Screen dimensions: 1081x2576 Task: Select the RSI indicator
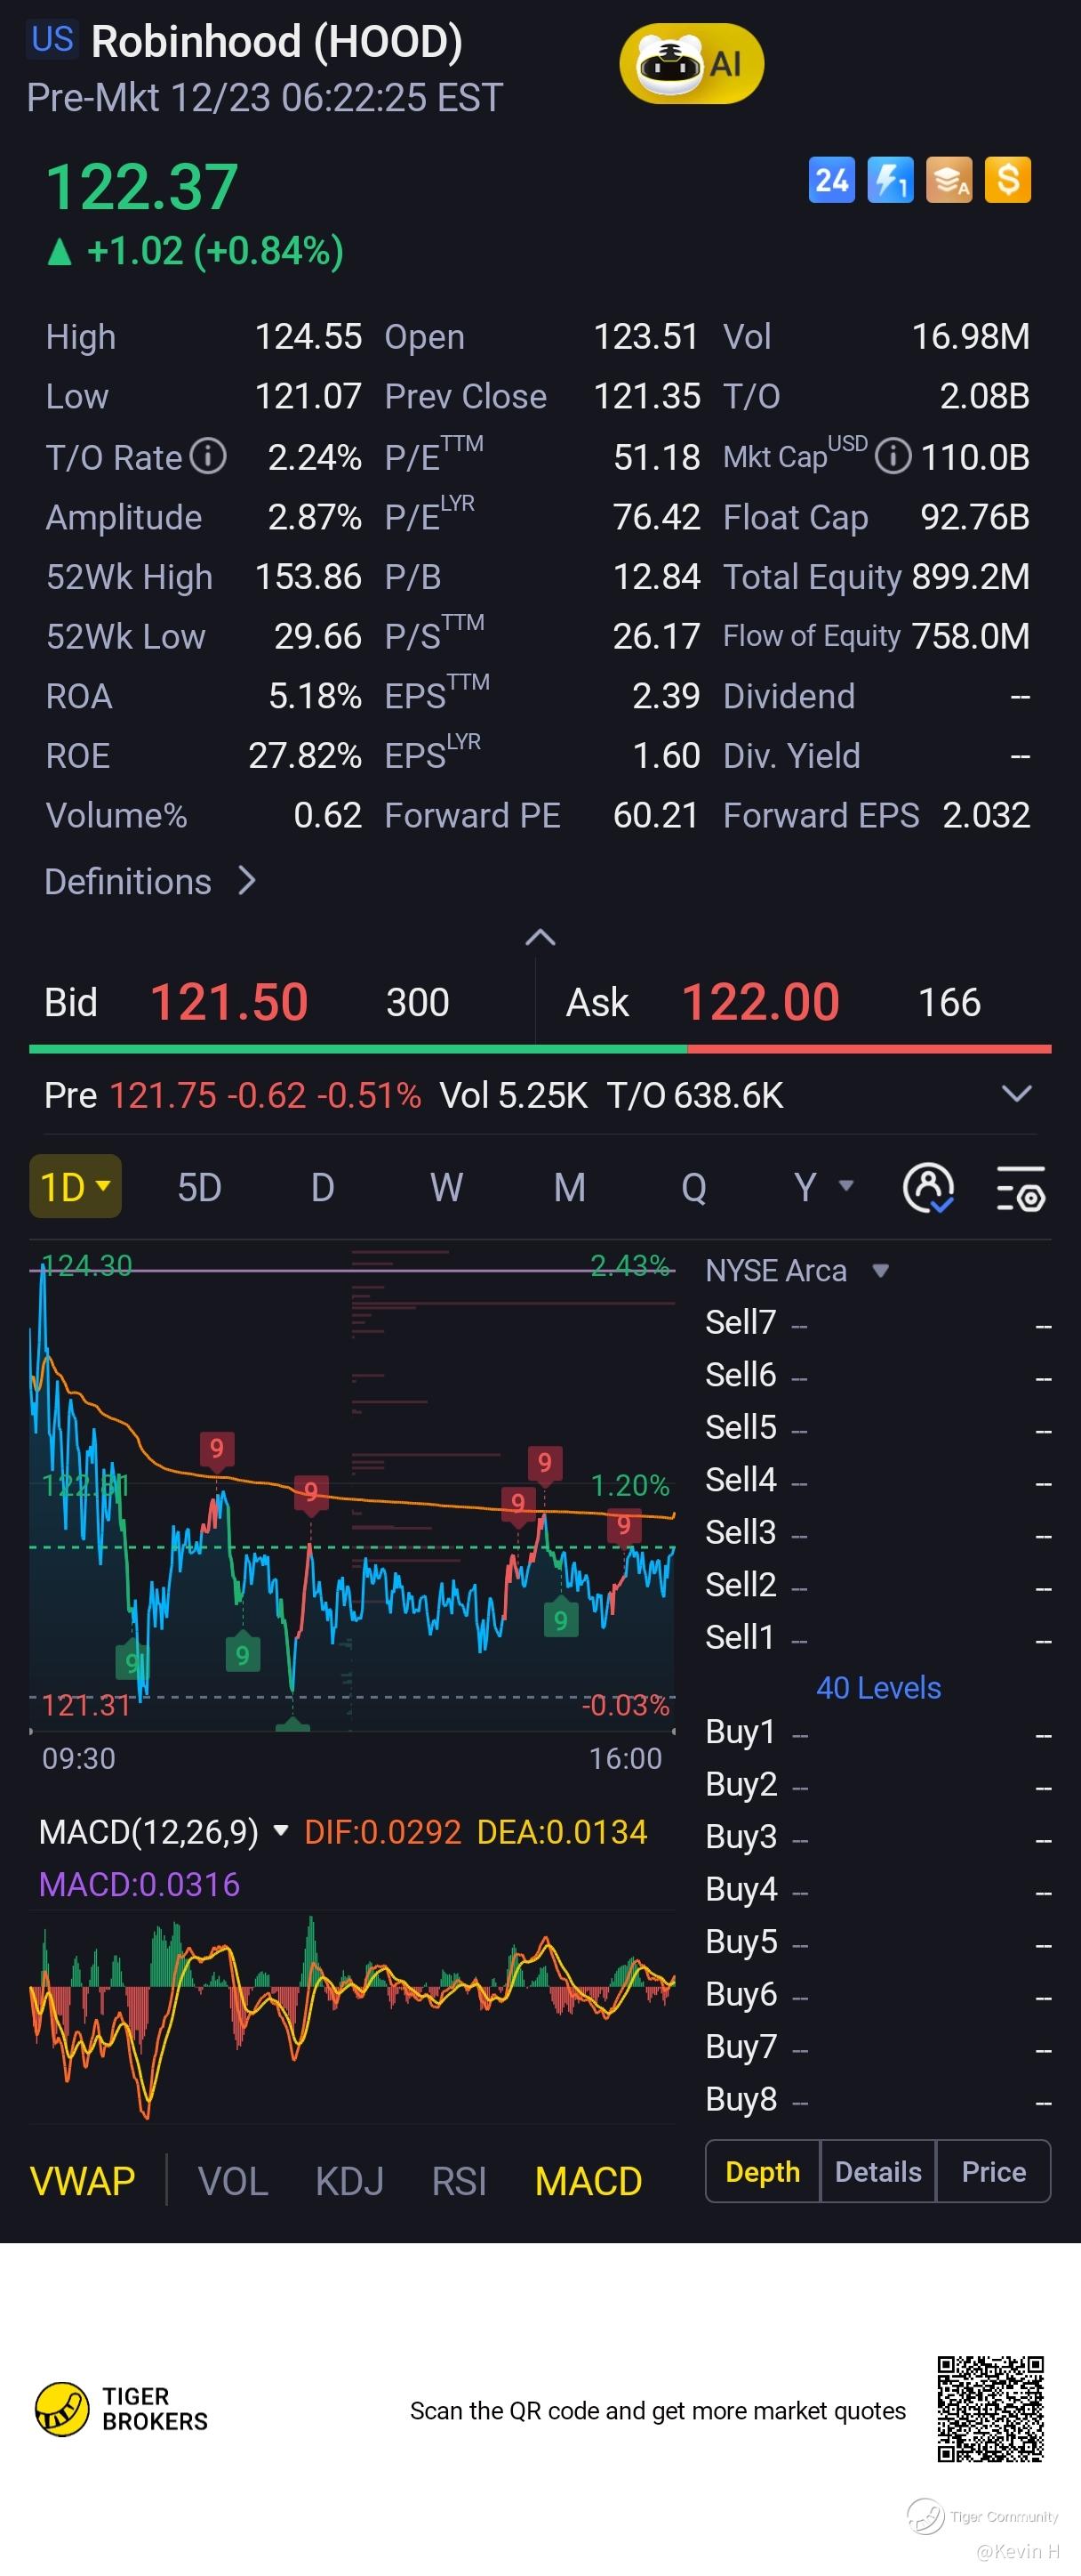[459, 2181]
